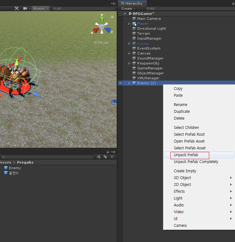Image resolution: width=235 pixels, height=242 pixels.
Task: Toggle Persp projection mode label
Action: [101, 42]
